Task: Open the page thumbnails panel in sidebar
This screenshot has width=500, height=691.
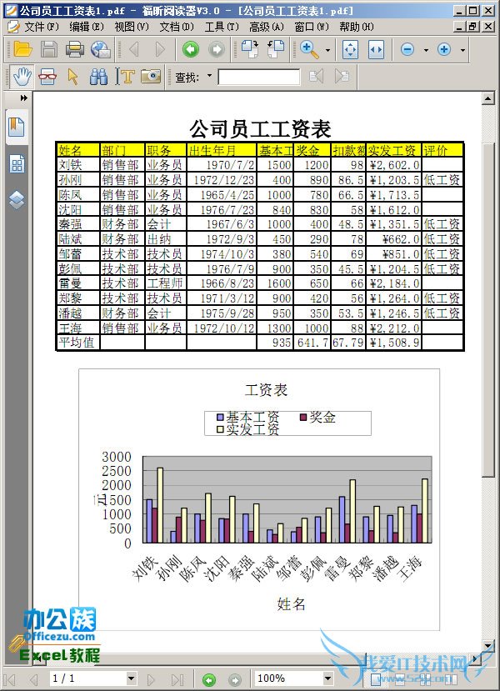Action: point(17,164)
